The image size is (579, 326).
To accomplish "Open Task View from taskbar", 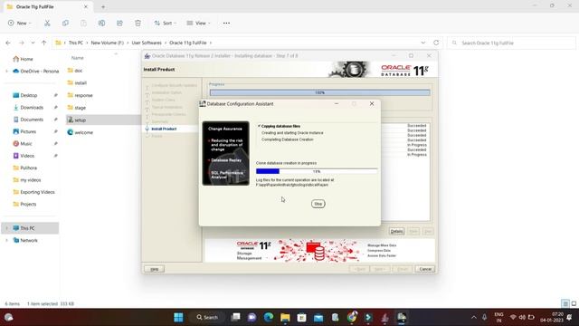I will coord(235,317).
